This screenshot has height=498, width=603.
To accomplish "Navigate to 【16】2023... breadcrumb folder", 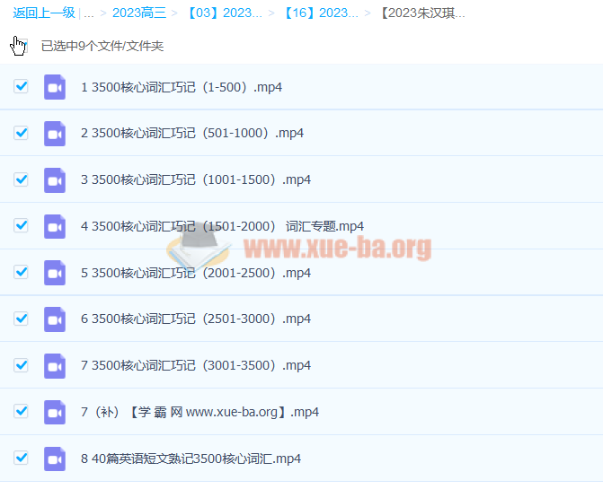I will pos(321,13).
